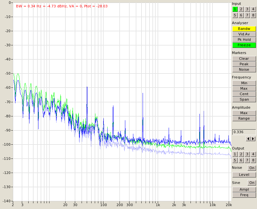Select Frequency Cent setting
Screen dimensions: 257x209
point(244,94)
